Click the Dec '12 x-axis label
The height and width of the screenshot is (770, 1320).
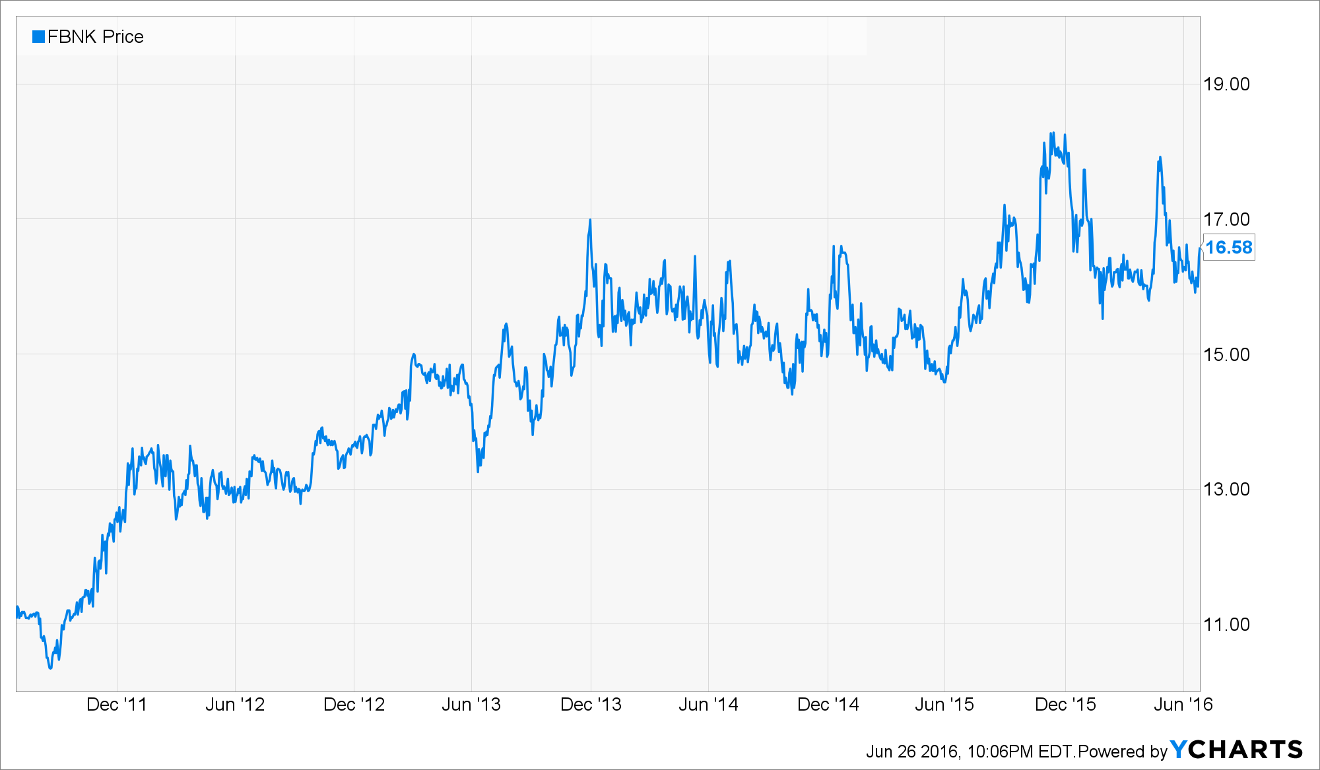click(x=354, y=705)
